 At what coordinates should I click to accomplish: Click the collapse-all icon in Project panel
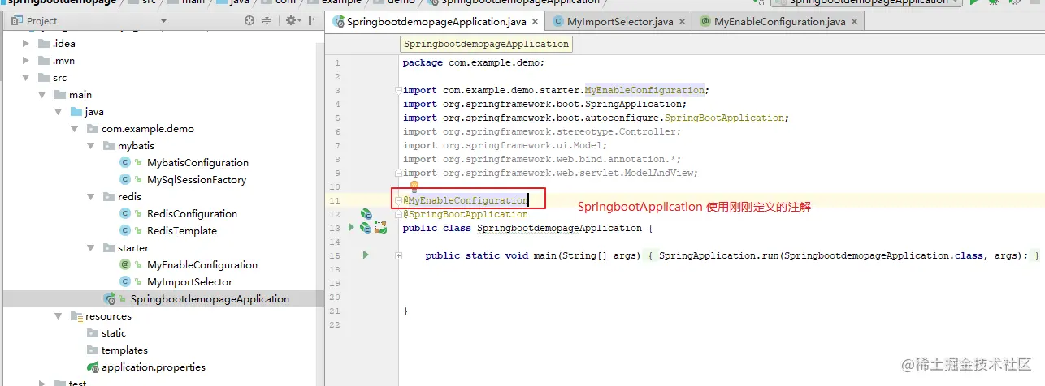266,20
